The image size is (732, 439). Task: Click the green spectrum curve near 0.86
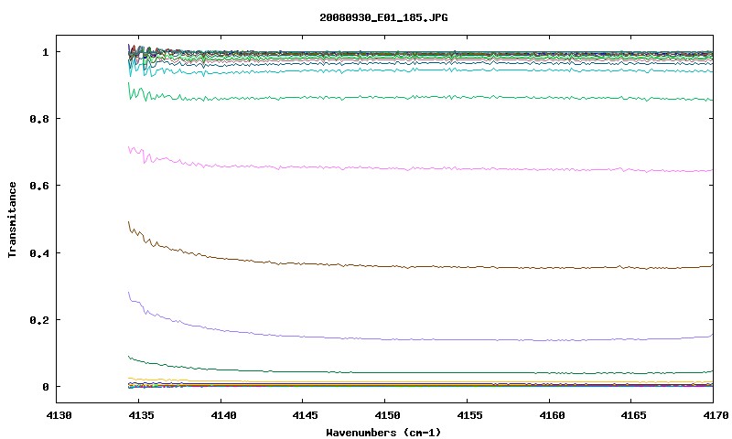[420, 97]
